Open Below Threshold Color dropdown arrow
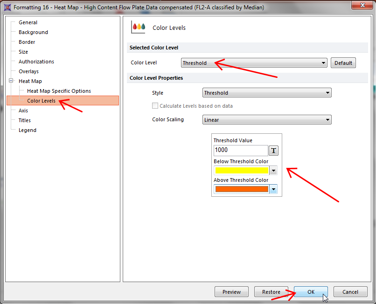 [273, 171]
